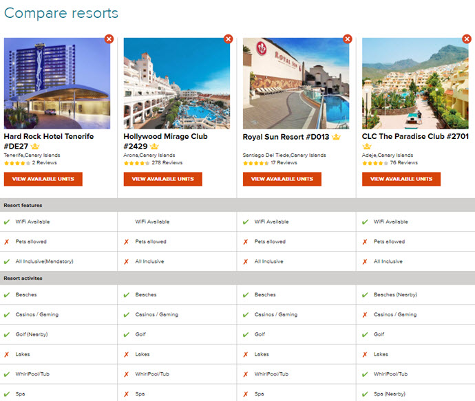Click red X beside Royal Sun Spa
475x401 pixels.
pyautogui.click(x=246, y=394)
